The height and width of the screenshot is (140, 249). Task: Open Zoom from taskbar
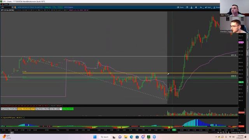(x=154, y=137)
